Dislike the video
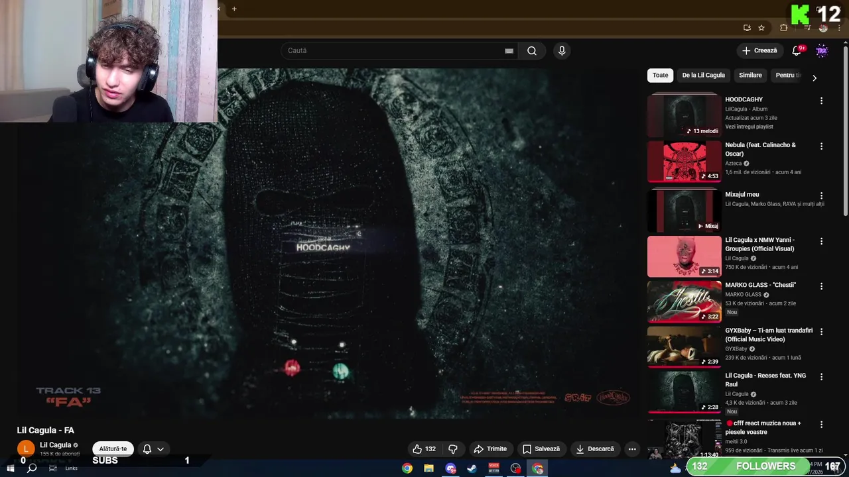The image size is (849, 477). coord(453,449)
